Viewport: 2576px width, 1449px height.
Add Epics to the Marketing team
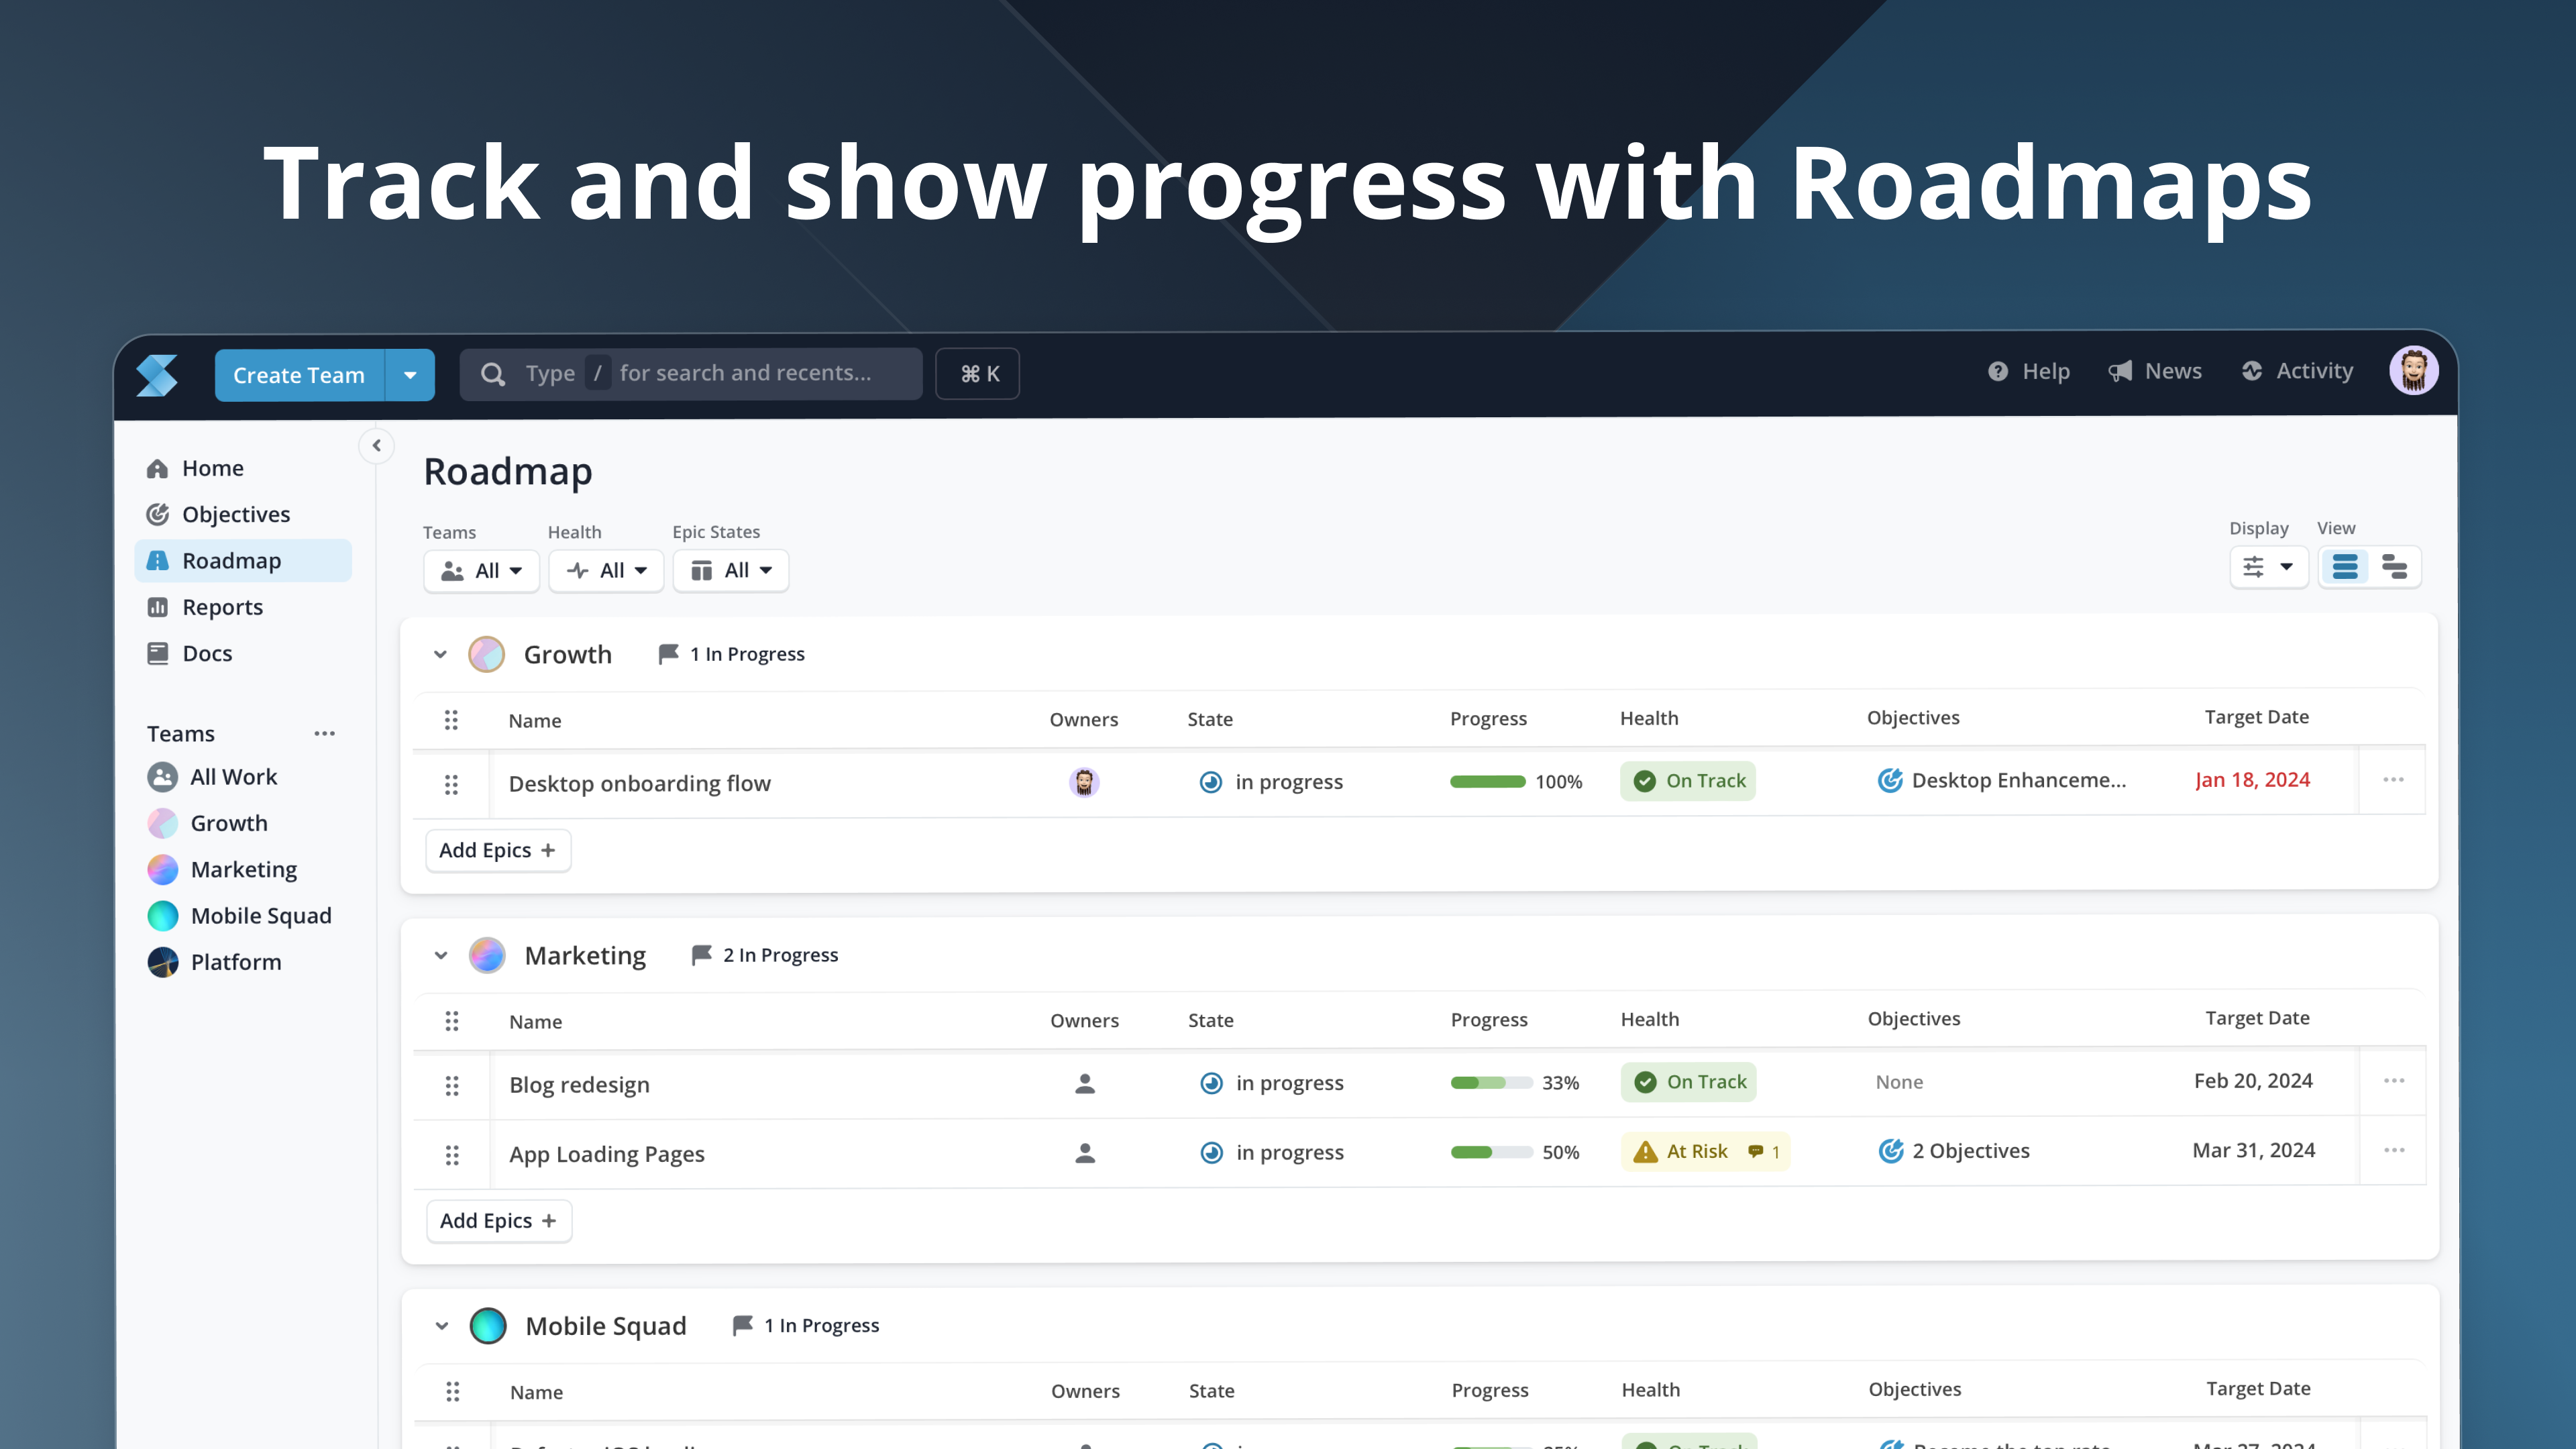[x=499, y=1222]
